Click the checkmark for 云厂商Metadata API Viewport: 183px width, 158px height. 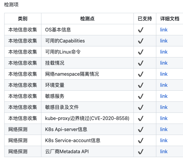140,152
